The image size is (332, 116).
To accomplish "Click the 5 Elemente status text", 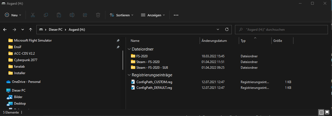I will [x=11, y=112].
